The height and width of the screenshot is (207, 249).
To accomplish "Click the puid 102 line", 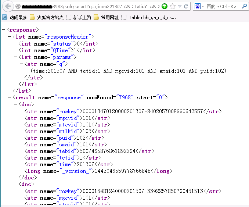I will tap(64, 138).
